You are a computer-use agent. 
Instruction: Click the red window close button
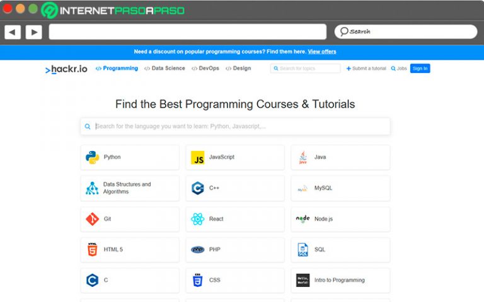(7, 8)
